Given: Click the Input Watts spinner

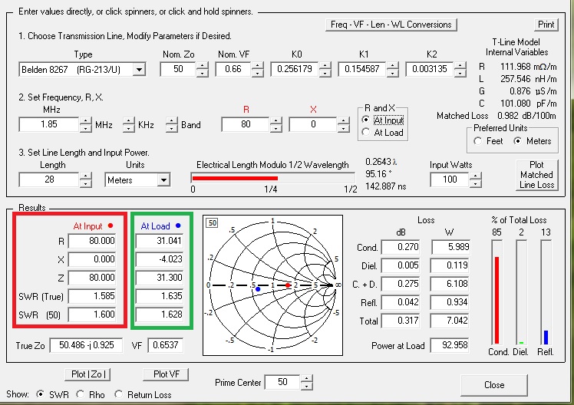Looking at the screenshot, I should pyautogui.click(x=475, y=179).
